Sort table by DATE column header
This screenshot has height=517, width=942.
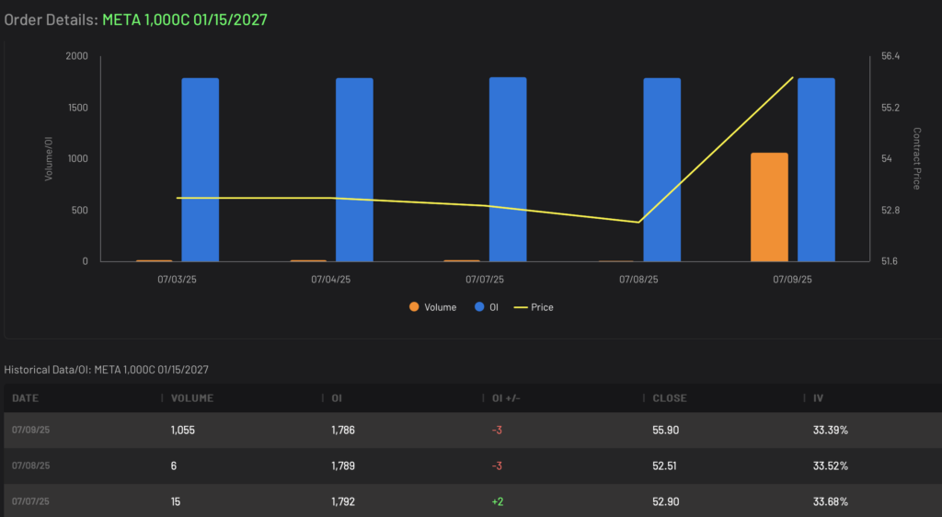tap(25, 398)
